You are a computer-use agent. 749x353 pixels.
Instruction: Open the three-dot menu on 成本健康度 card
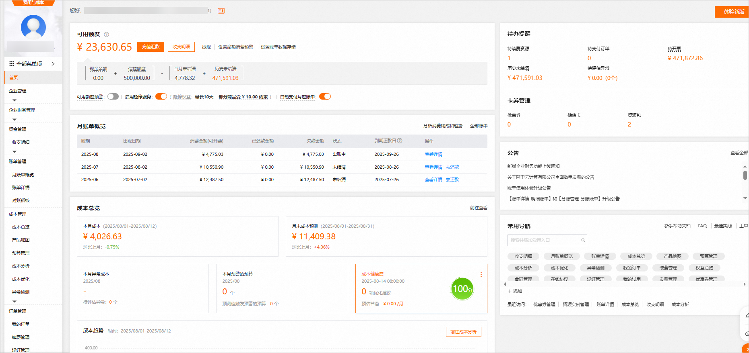pos(481,275)
